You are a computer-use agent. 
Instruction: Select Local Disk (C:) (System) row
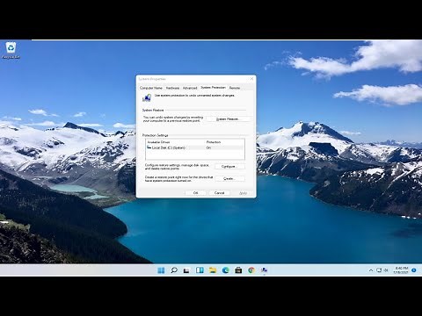tap(195, 147)
